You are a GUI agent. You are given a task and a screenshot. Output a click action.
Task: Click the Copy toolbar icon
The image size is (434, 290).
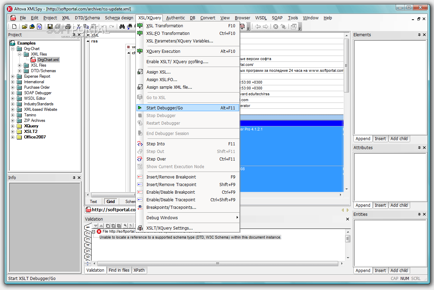(x=86, y=26)
